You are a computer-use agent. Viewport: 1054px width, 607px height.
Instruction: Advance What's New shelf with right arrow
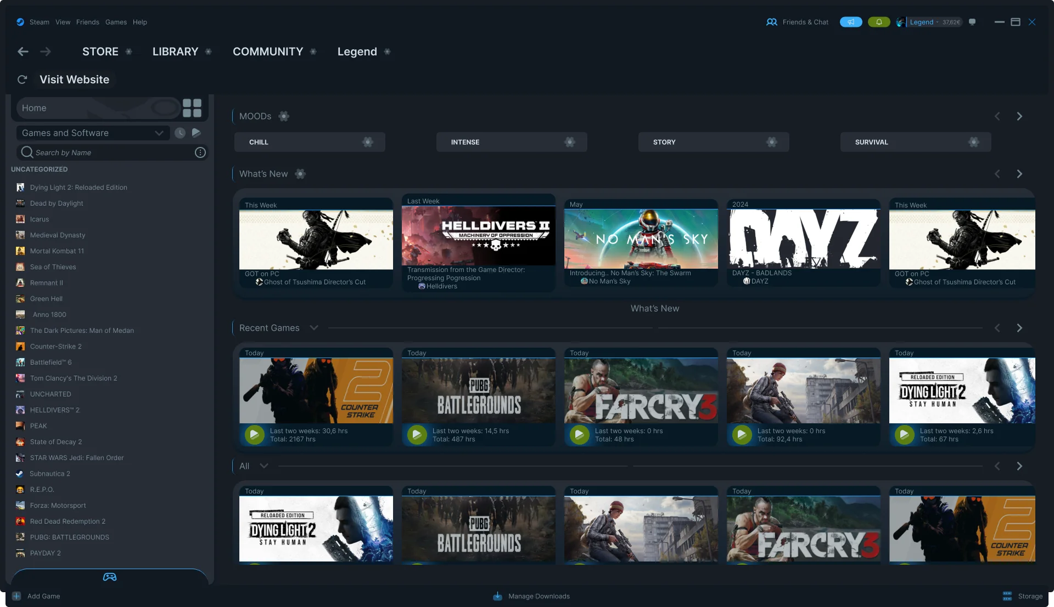[1019, 174]
